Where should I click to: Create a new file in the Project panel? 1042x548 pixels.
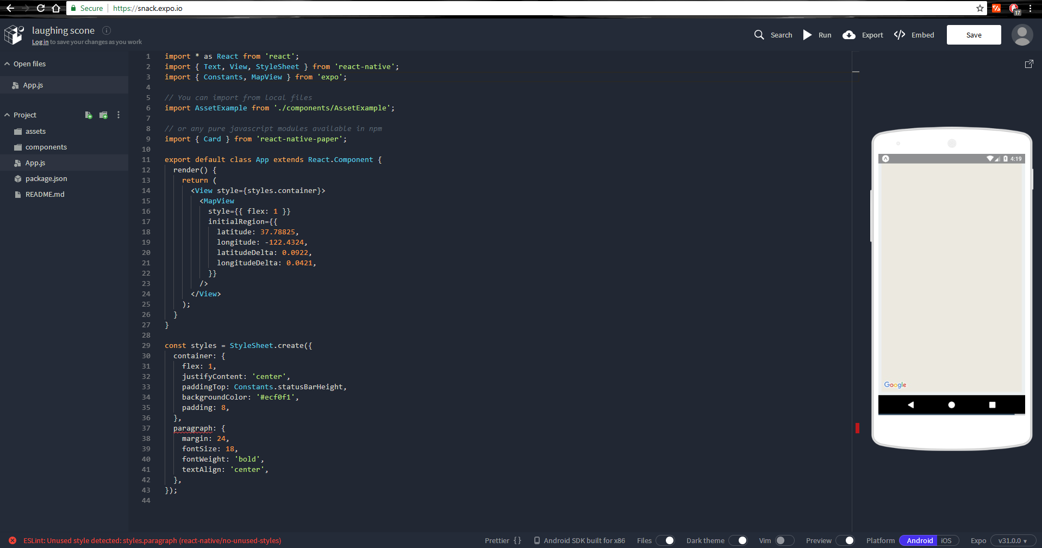[x=88, y=115]
